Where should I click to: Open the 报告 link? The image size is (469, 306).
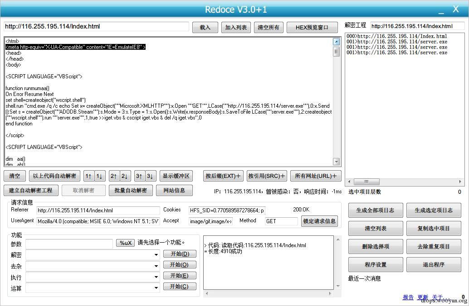(408, 297)
